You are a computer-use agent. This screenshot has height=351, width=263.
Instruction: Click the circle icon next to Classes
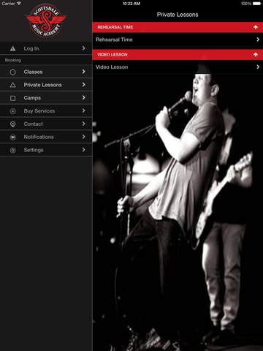(13, 72)
